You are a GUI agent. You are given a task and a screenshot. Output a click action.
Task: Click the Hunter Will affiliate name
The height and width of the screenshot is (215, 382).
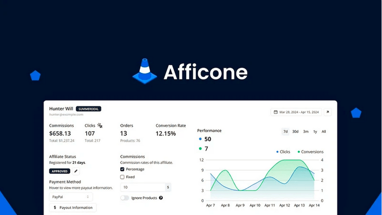[x=61, y=109]
